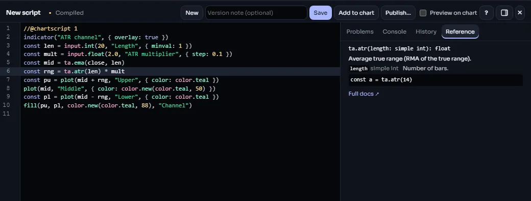Select the Reference tab
This screenshot has width=531, height=201.
[x=460, y=32]
